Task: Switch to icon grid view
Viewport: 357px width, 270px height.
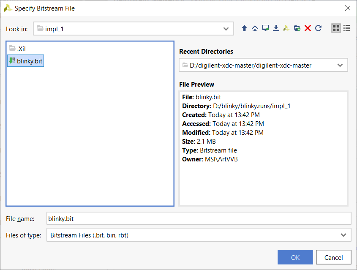Action: [336, 28]
